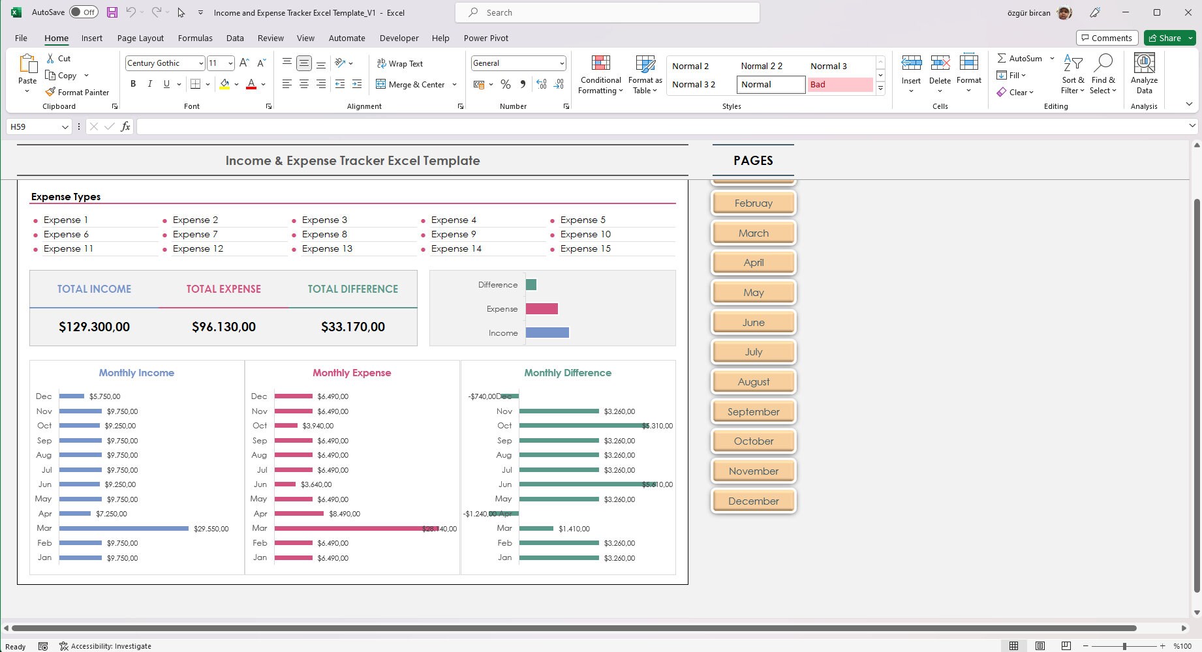Open Conditional Formatting menu
Screen dimensions: 1202x652
(600, 74)
